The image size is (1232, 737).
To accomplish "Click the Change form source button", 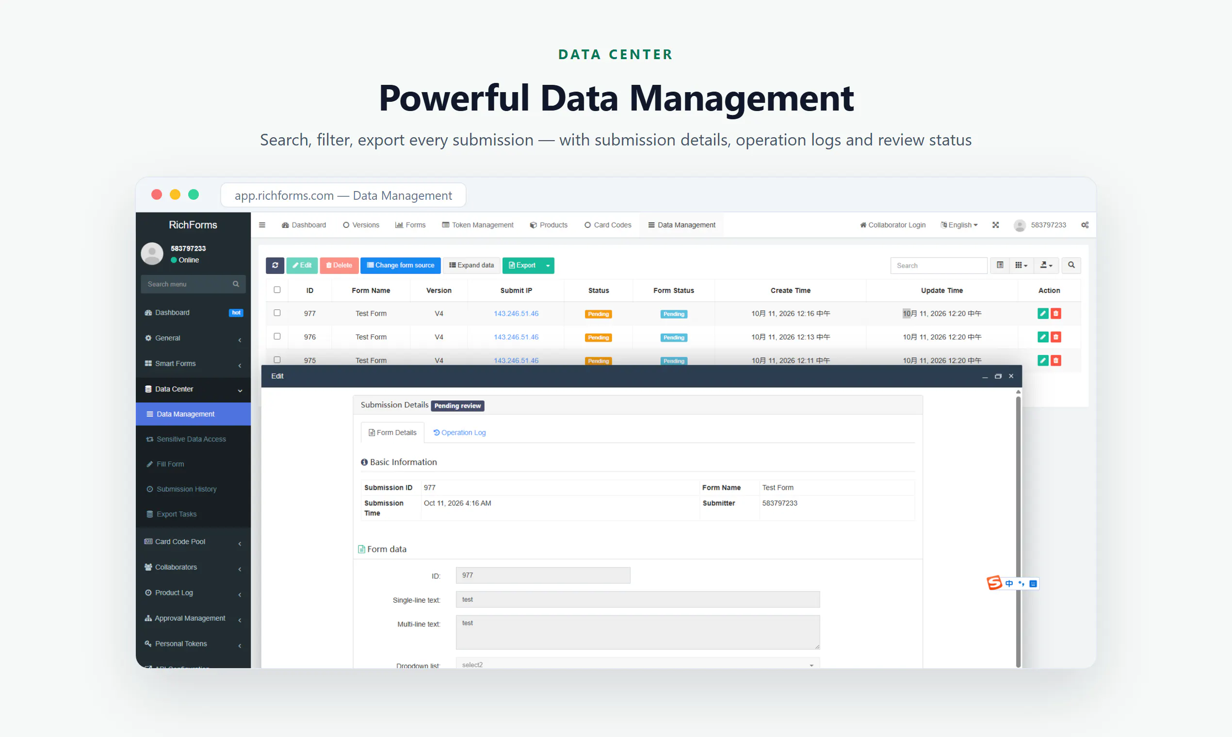I will pos(401,265).
